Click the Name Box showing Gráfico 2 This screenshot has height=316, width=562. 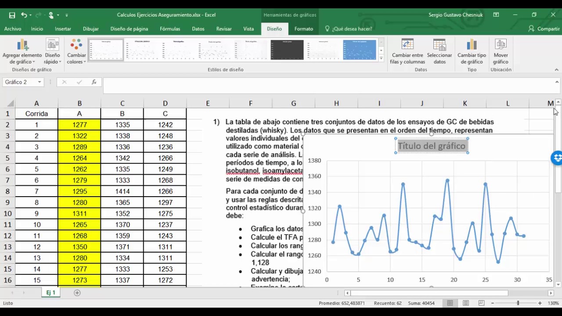coord(19,82)
